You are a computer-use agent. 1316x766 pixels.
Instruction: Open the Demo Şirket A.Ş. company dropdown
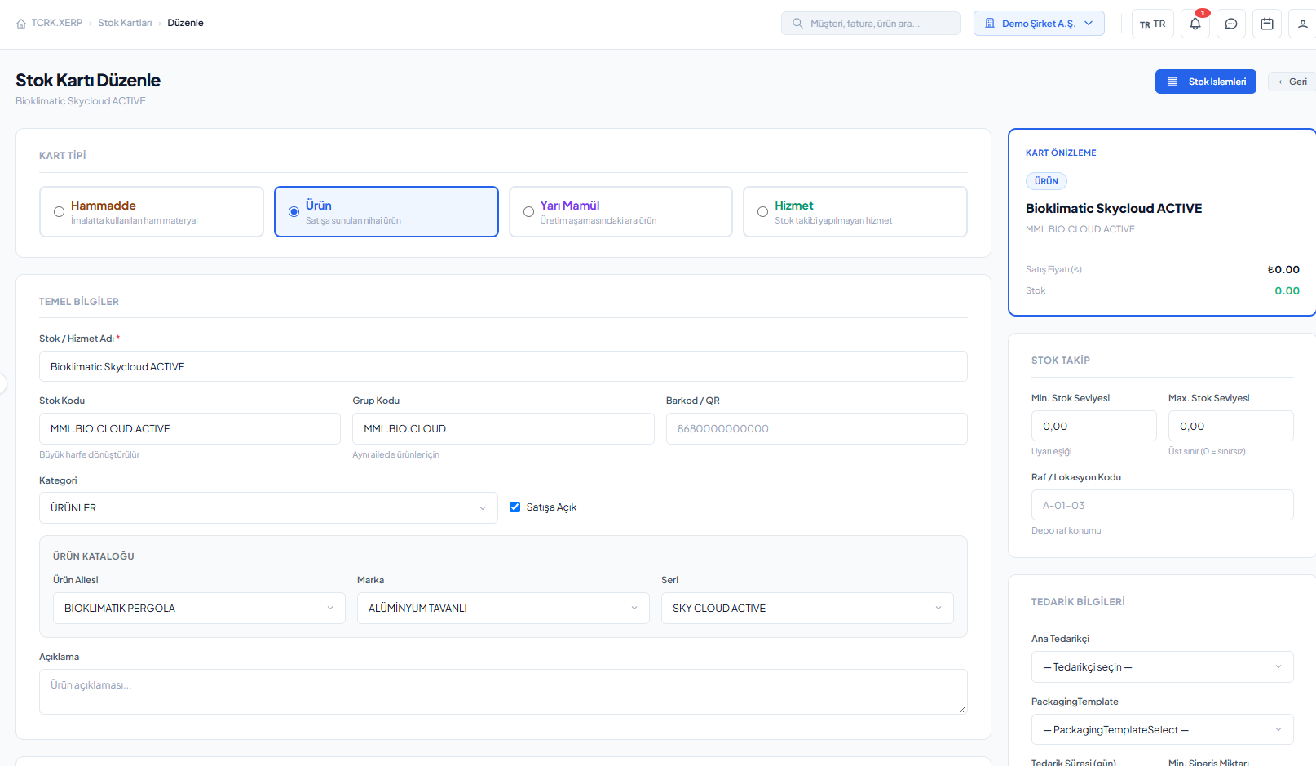[x=1039, y=24]
